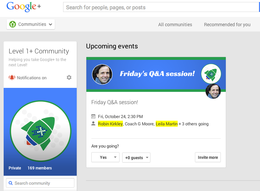Open the Communities dropdown menu
Image resolution: width=260 pixels, height=191 pixels.
31,24
